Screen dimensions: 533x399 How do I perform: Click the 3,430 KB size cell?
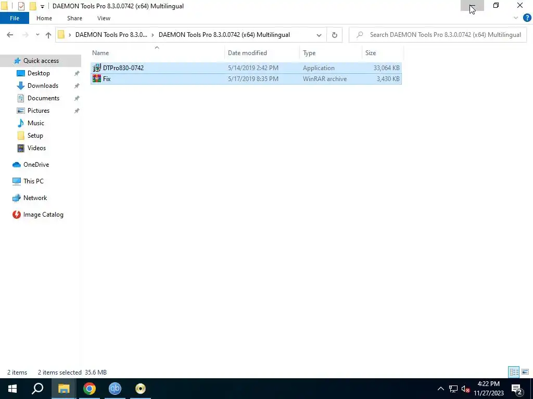[388, 79]
